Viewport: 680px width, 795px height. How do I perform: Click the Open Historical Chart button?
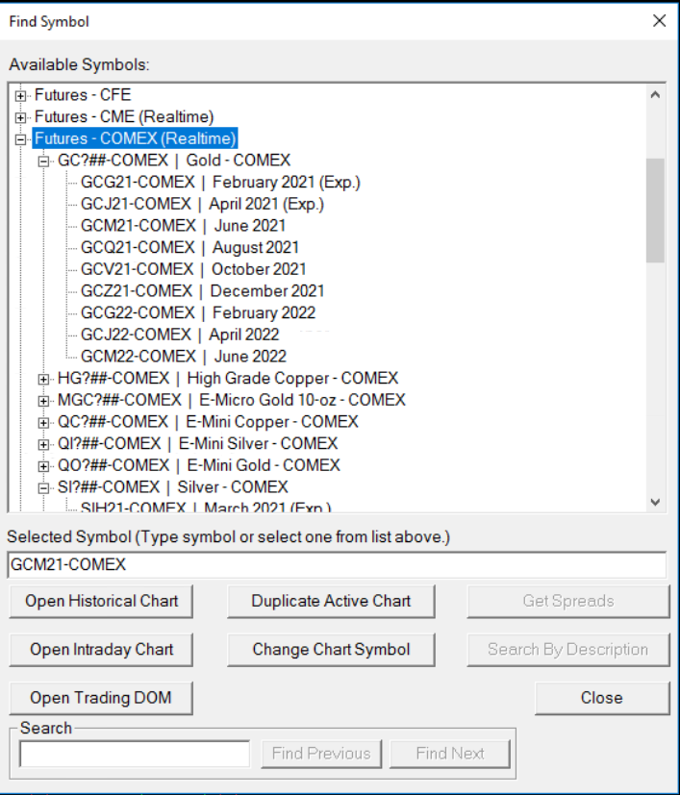coord(101,602)
